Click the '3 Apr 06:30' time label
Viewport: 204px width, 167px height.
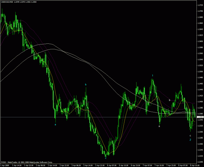point(75,166)
